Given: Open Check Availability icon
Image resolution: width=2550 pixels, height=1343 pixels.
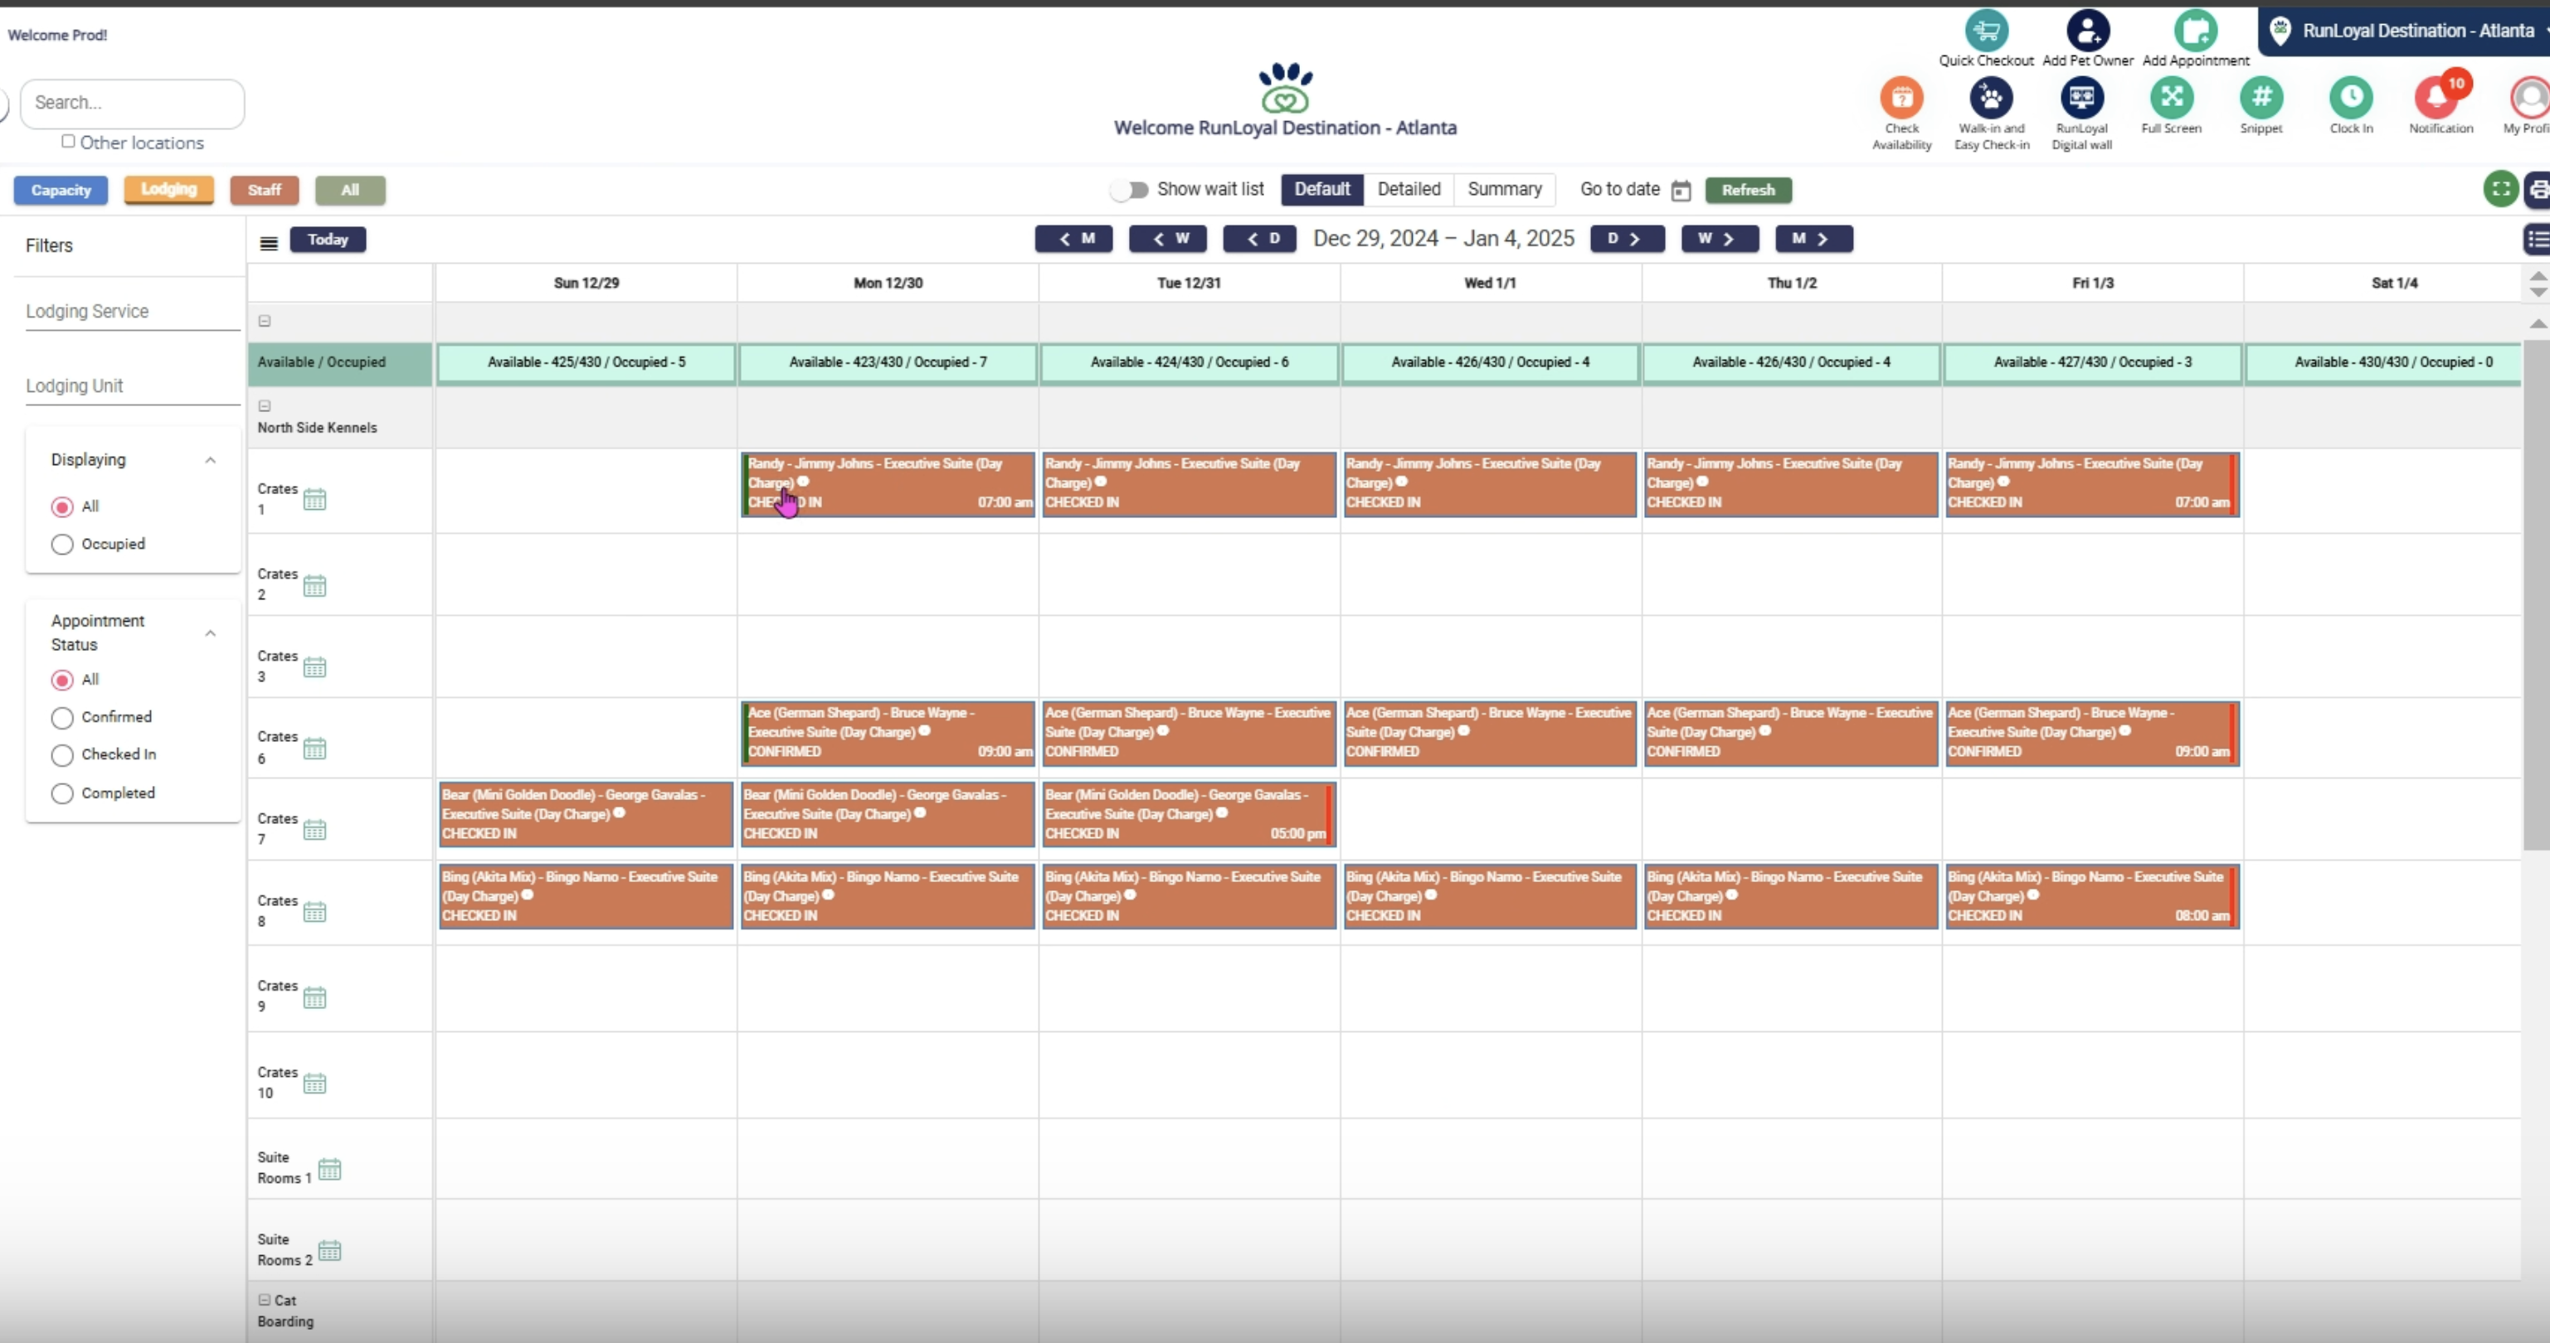Looking at the screenshot, I should click(1900, 98).
